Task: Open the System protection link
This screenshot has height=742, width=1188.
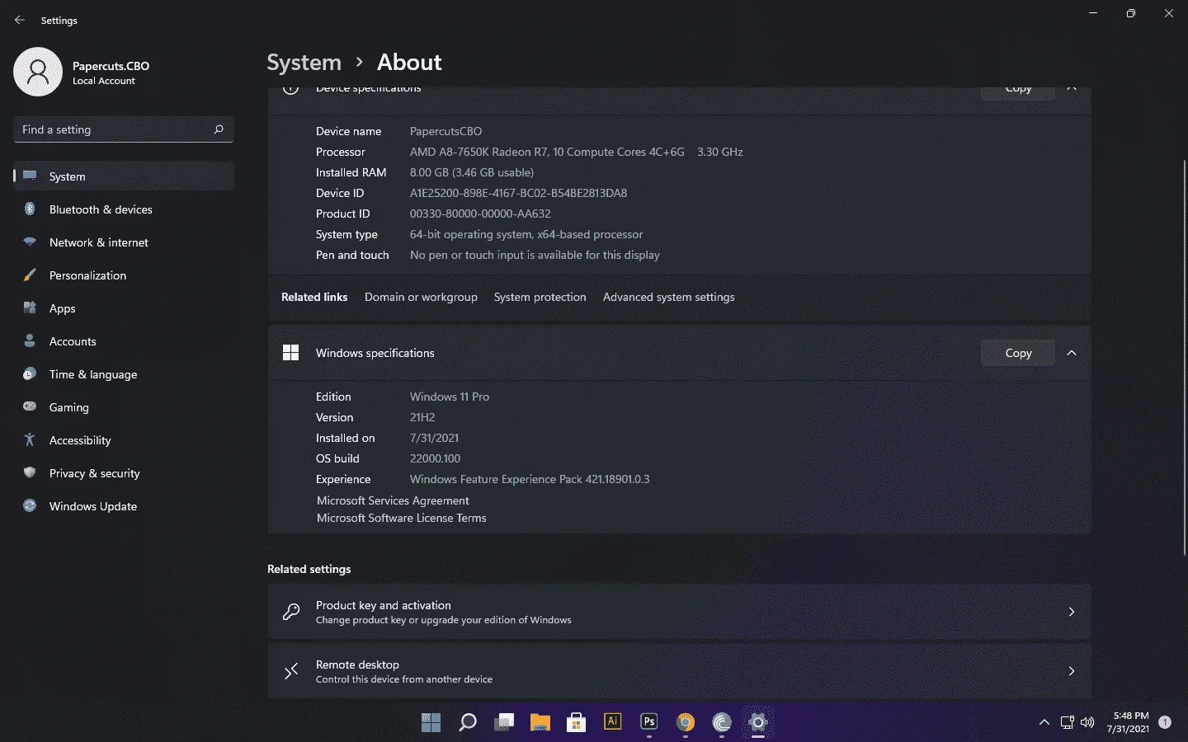Action: pyautogui.click(x=540, y=297)
